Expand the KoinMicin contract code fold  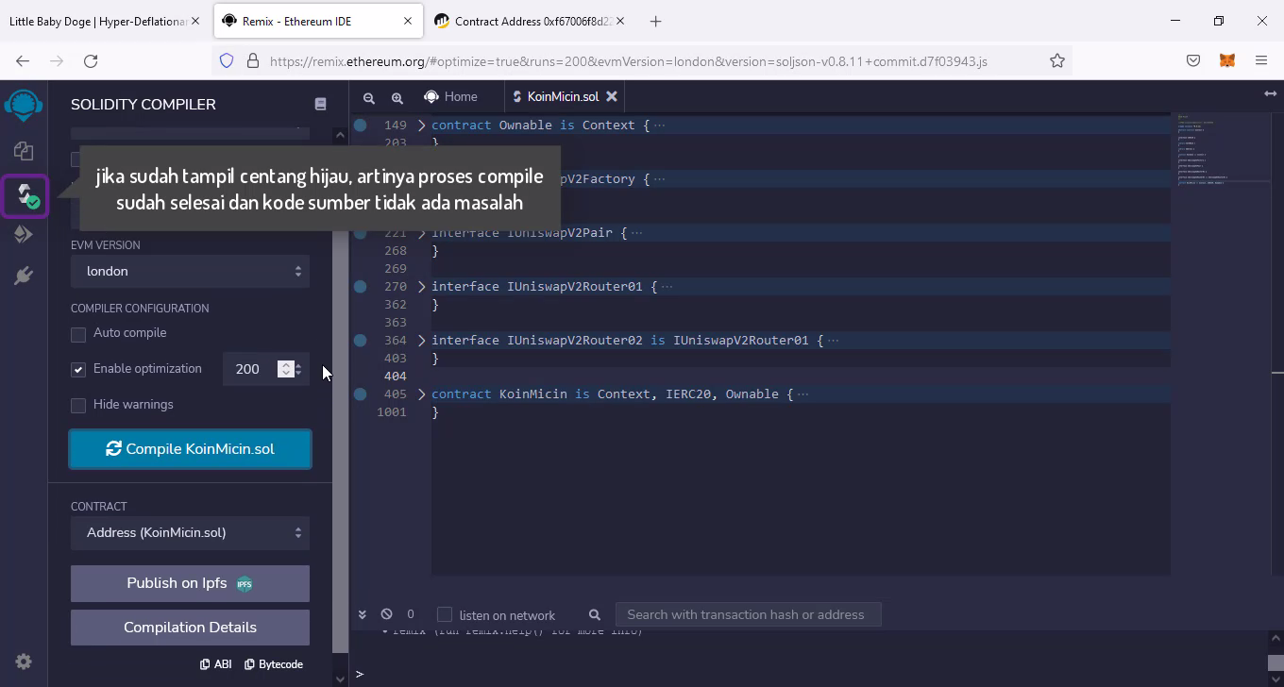point(422,394)
